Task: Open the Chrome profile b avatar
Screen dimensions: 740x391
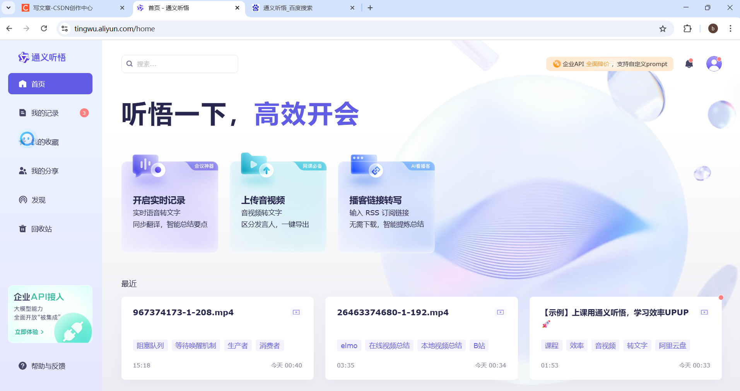Action: click(x=713, y=29)
